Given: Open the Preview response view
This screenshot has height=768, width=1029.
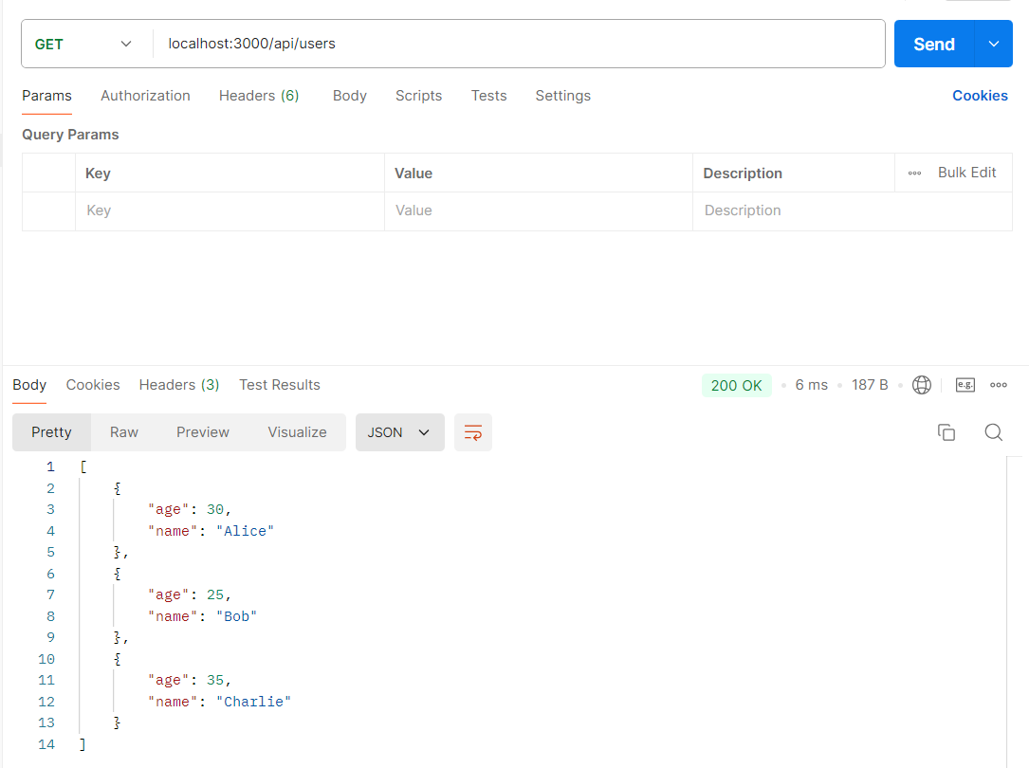Looking at the screenshot, I should (x=202, y=431).
